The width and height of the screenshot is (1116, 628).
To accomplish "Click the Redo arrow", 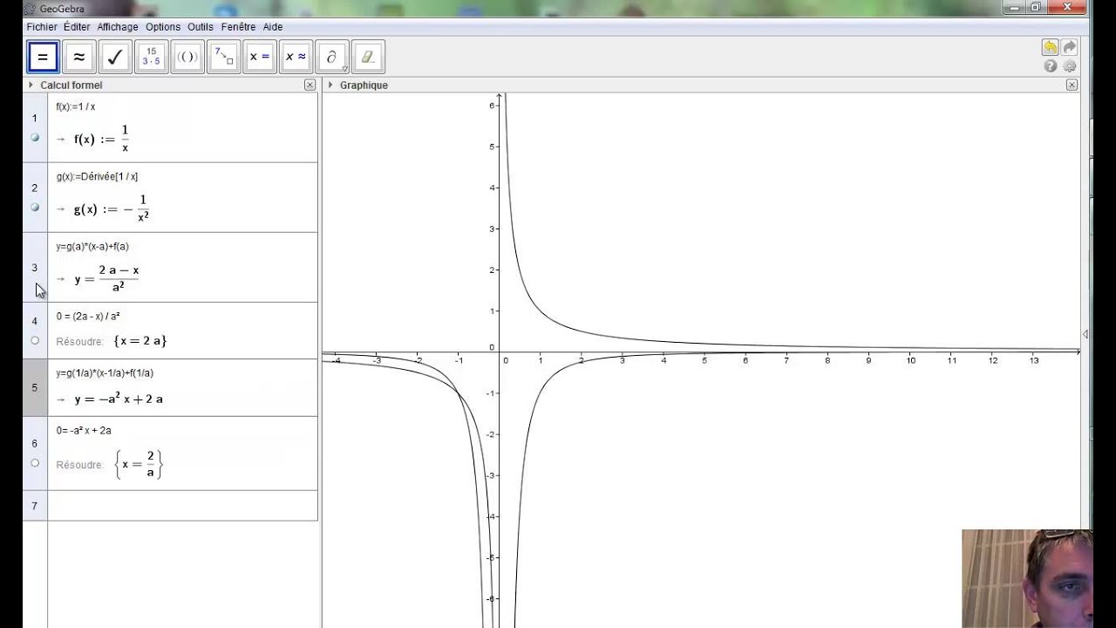I will click(1069, 47).
